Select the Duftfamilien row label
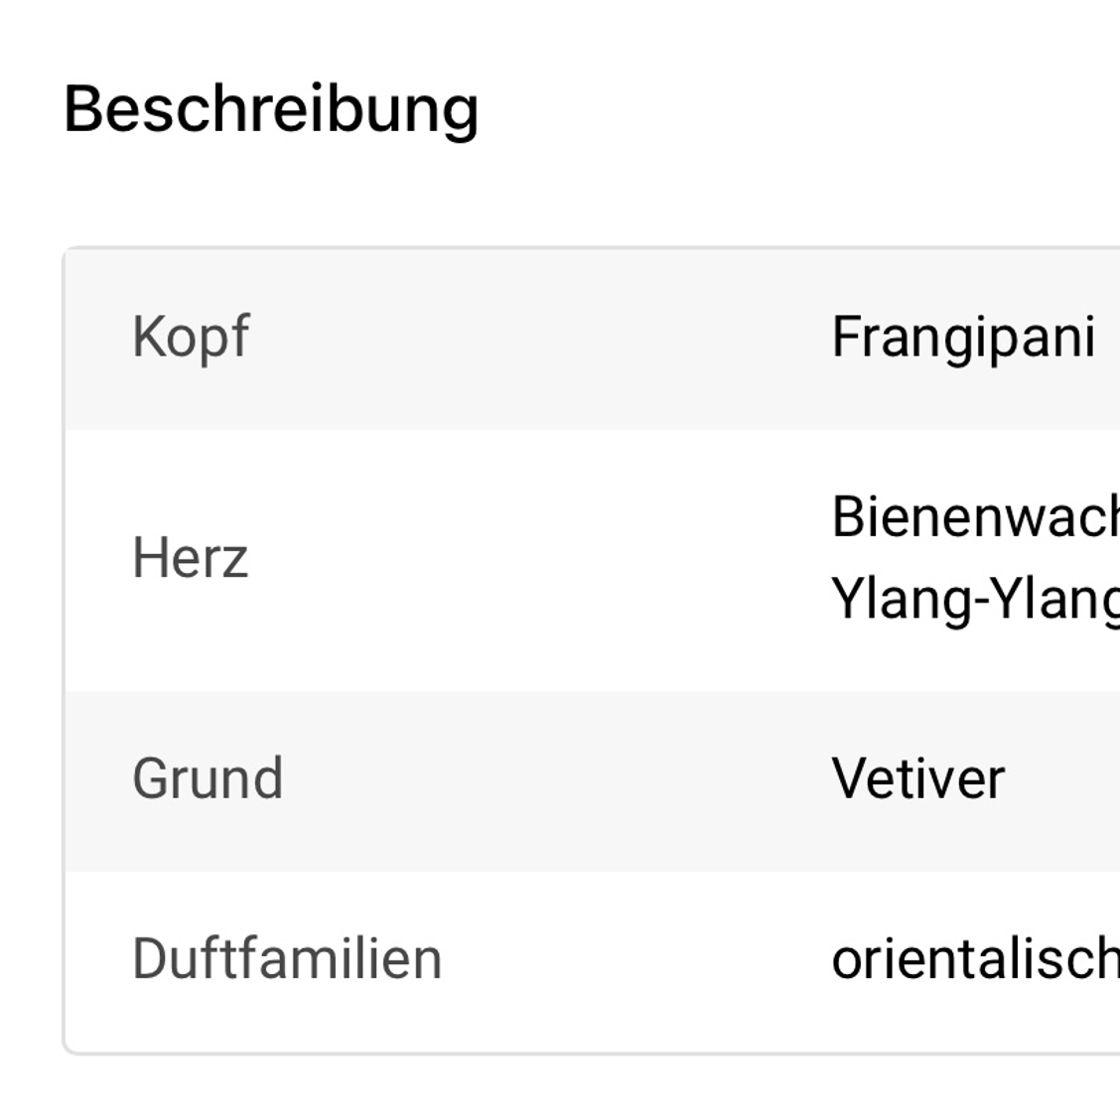This screenshot has width=1120, height=1120. (287, 958)
